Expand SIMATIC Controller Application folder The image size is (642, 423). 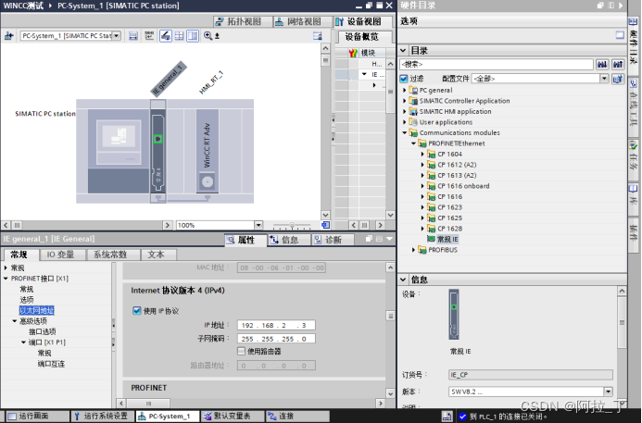coord(405,101)
